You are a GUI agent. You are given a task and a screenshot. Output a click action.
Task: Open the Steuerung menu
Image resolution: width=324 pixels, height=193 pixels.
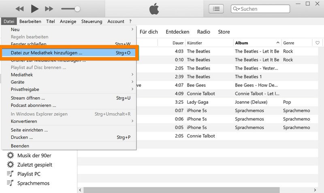tap(92, 21)
